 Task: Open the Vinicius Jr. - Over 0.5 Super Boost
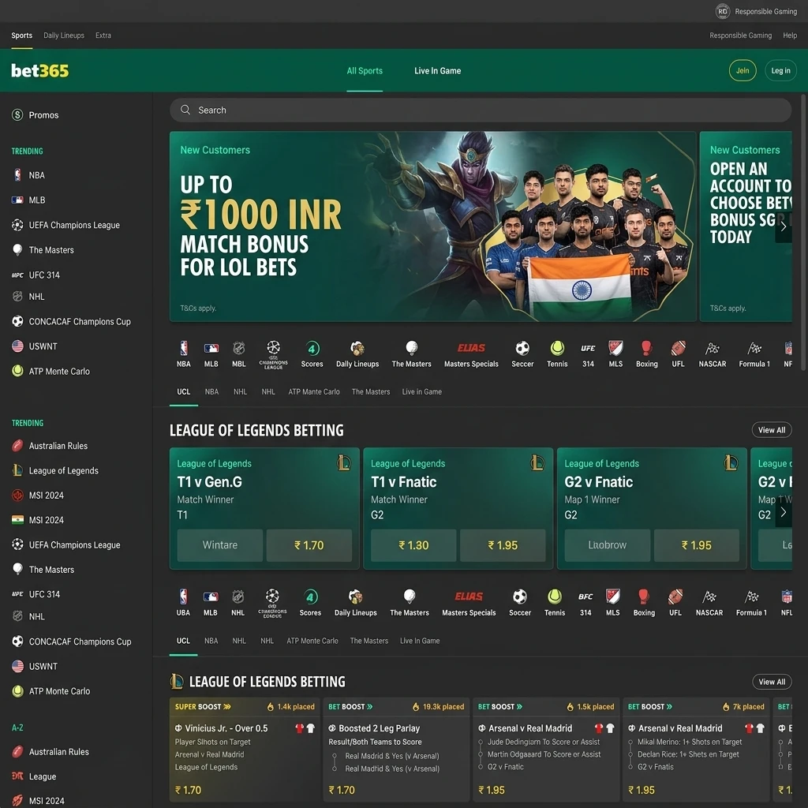[245, 750]
